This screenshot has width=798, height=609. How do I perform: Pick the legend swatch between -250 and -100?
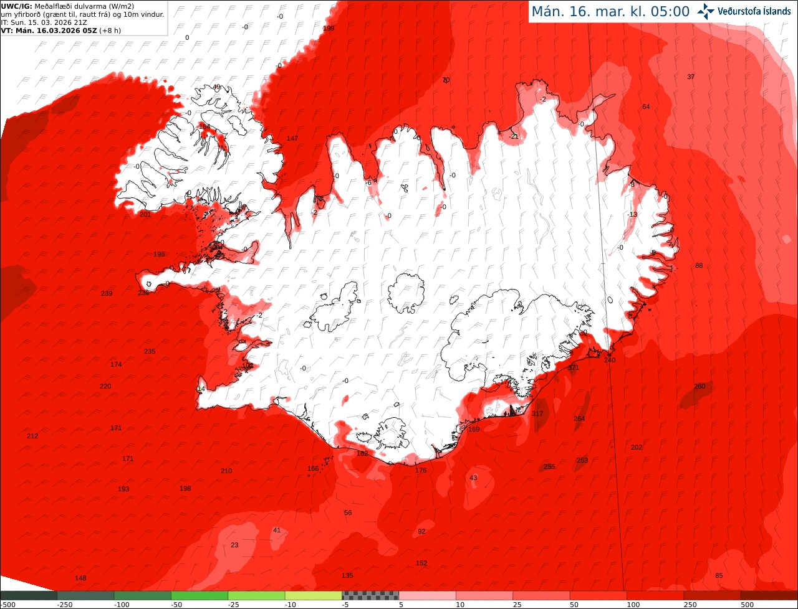point(85,595)
